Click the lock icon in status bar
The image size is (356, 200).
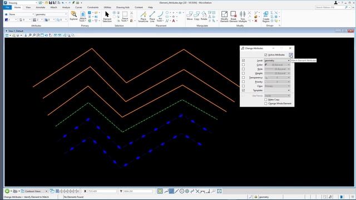click(x=256, y=197)
